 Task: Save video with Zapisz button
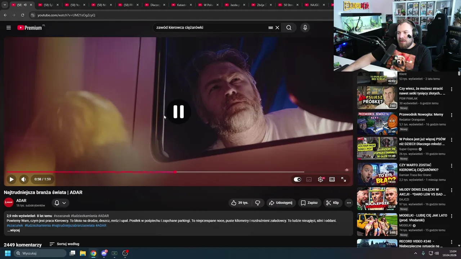point(309,203)
